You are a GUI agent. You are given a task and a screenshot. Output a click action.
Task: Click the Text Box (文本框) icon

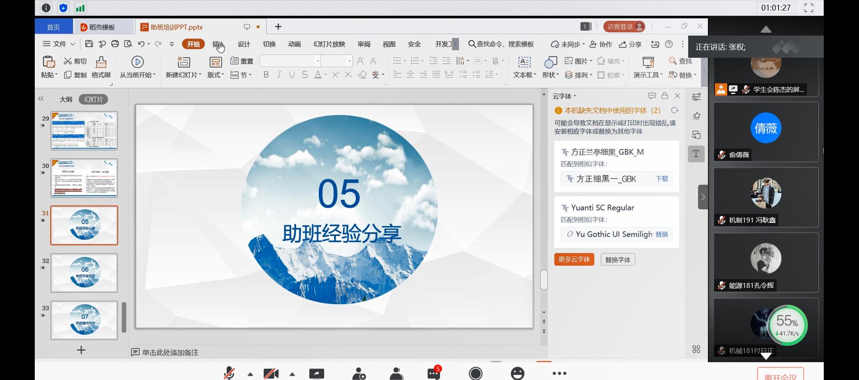pos(524,62)
